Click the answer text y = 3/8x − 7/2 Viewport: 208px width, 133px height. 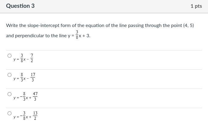pyautogui.click(x=23, y=58)
